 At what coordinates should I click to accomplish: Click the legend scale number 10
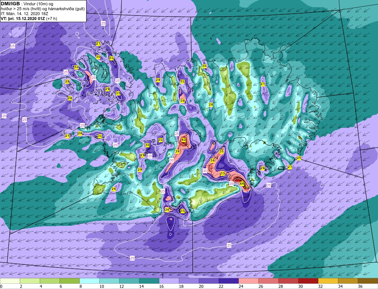click(x=101, y=286)
